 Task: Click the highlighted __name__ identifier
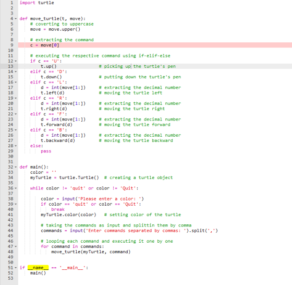click(38, 268)
